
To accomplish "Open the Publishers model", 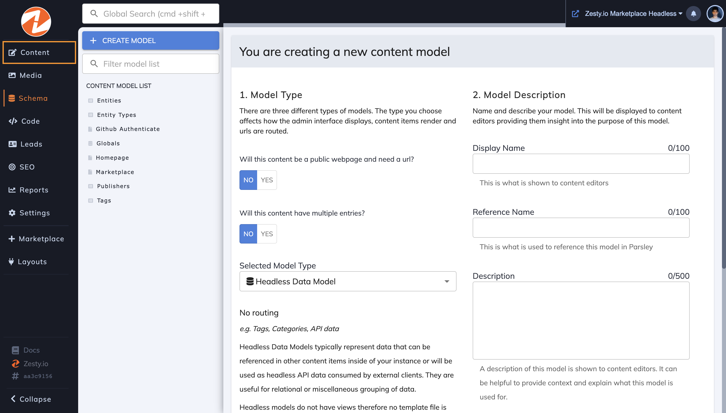I will point(113,186).
